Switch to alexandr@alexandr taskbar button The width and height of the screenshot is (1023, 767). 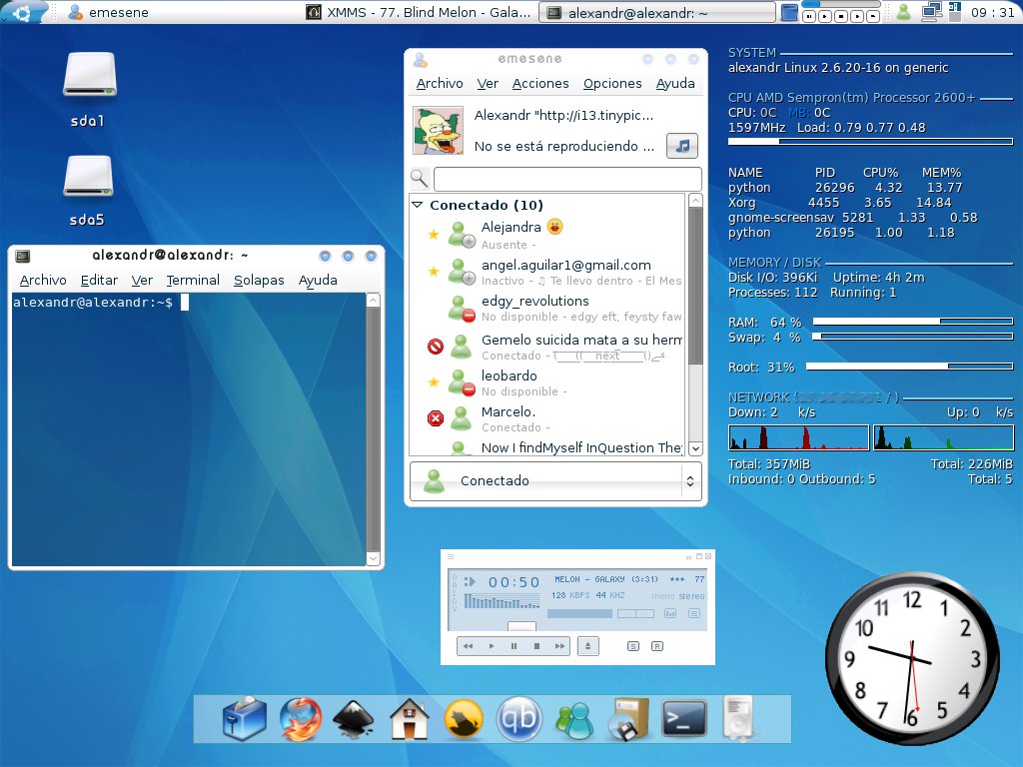[656, 12]
